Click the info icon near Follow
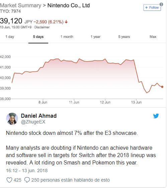The width and height of the screenshot is (167, 188). (161, 4)
